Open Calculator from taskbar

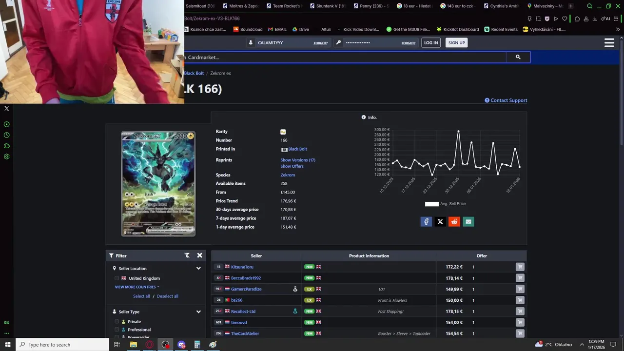[x=197, y=345]
